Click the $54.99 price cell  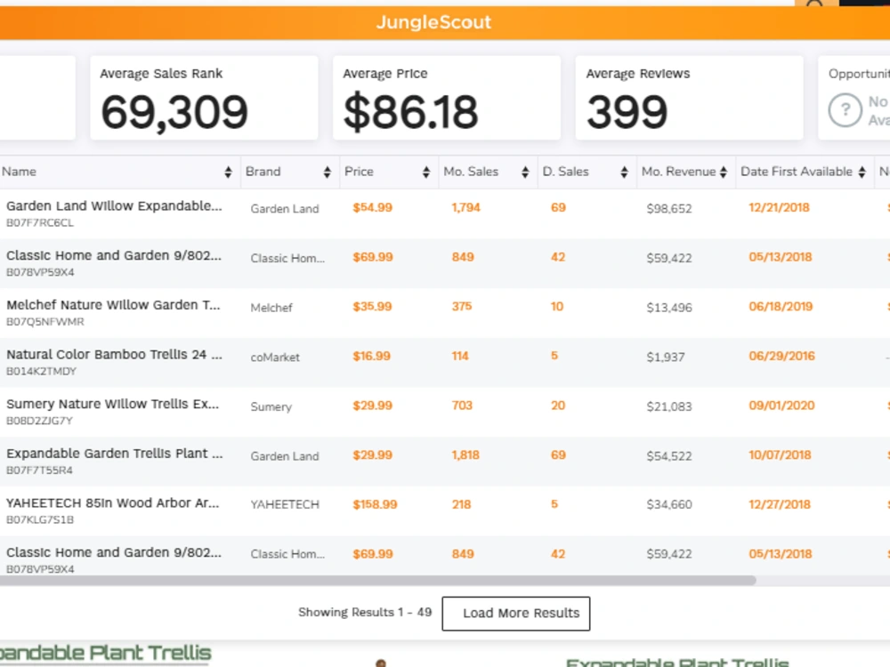(372, 207)
